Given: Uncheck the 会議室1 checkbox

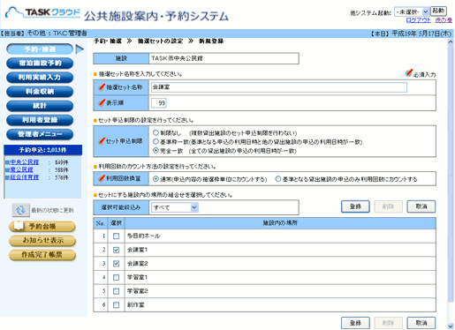Looking at the screenshot, I should coord(117,250).
